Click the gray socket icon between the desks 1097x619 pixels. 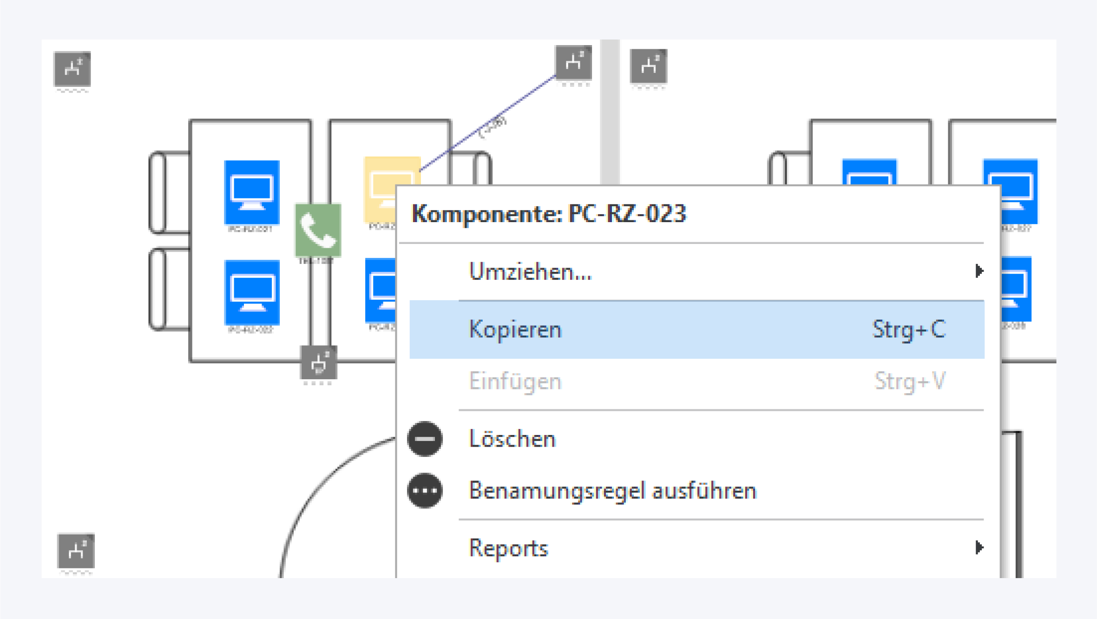click(x=318, y=362)
